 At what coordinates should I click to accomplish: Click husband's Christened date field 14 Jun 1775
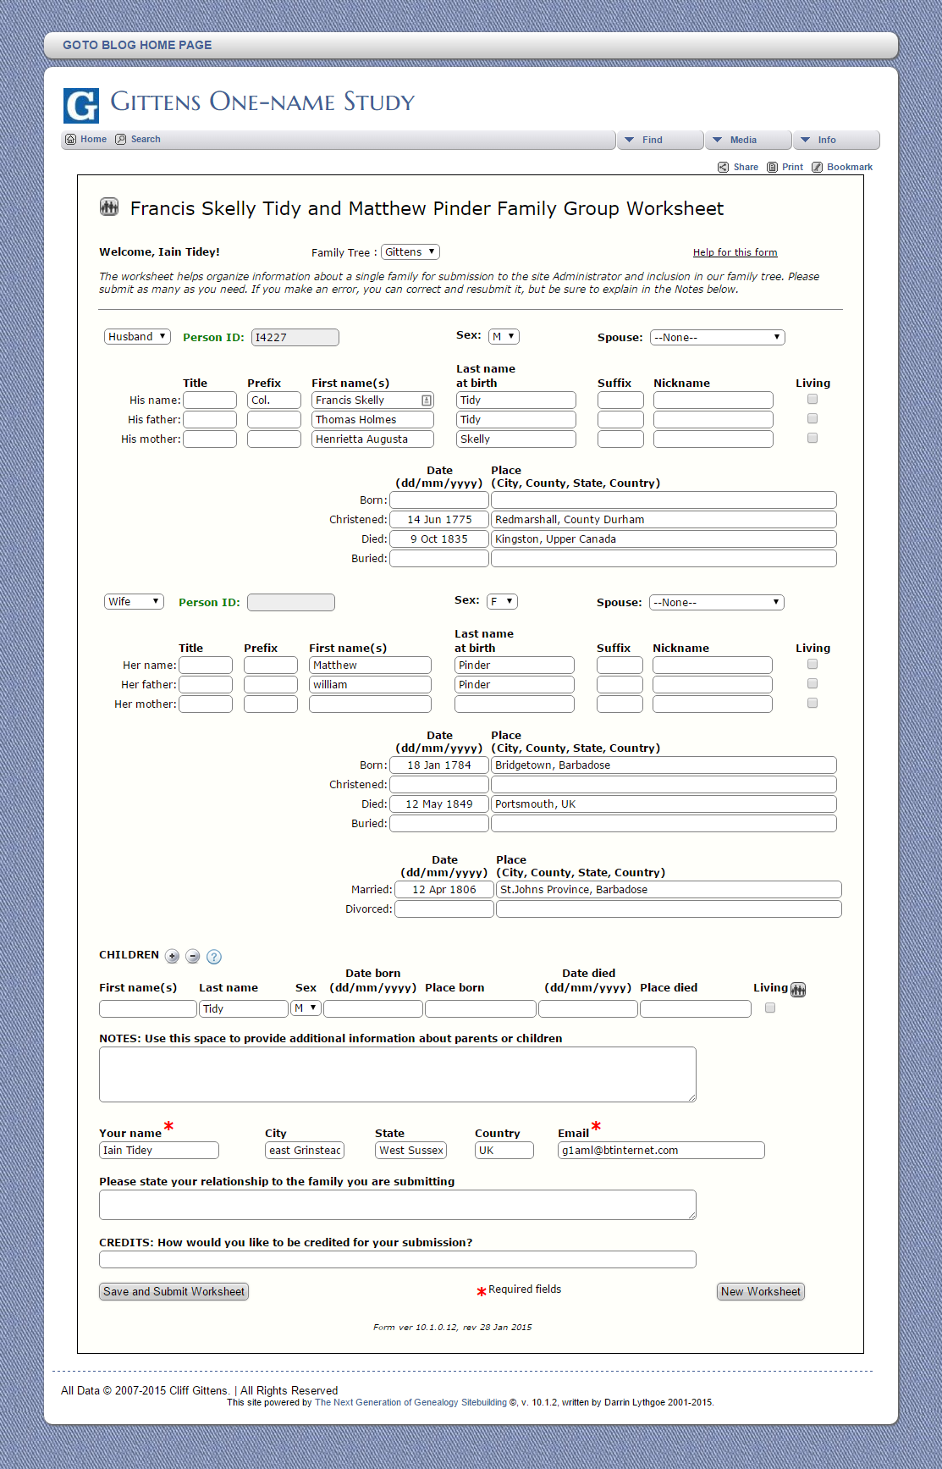pos(439,520)
